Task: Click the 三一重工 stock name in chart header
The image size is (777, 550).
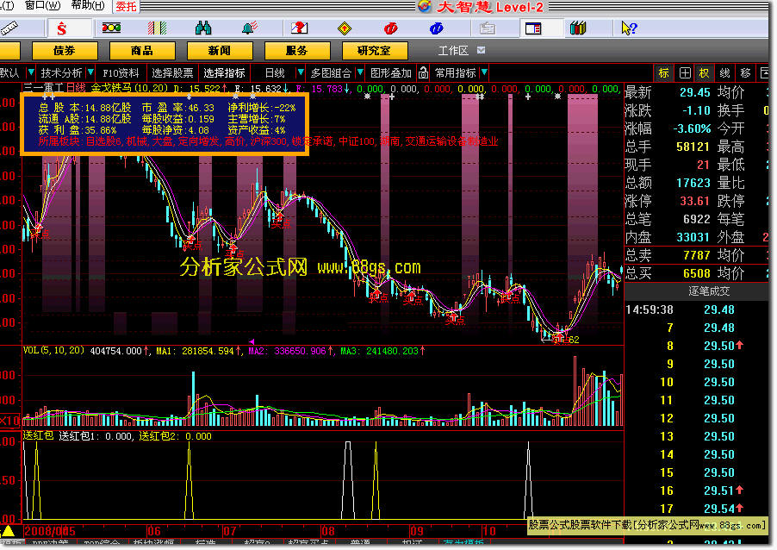Action: 44,88
